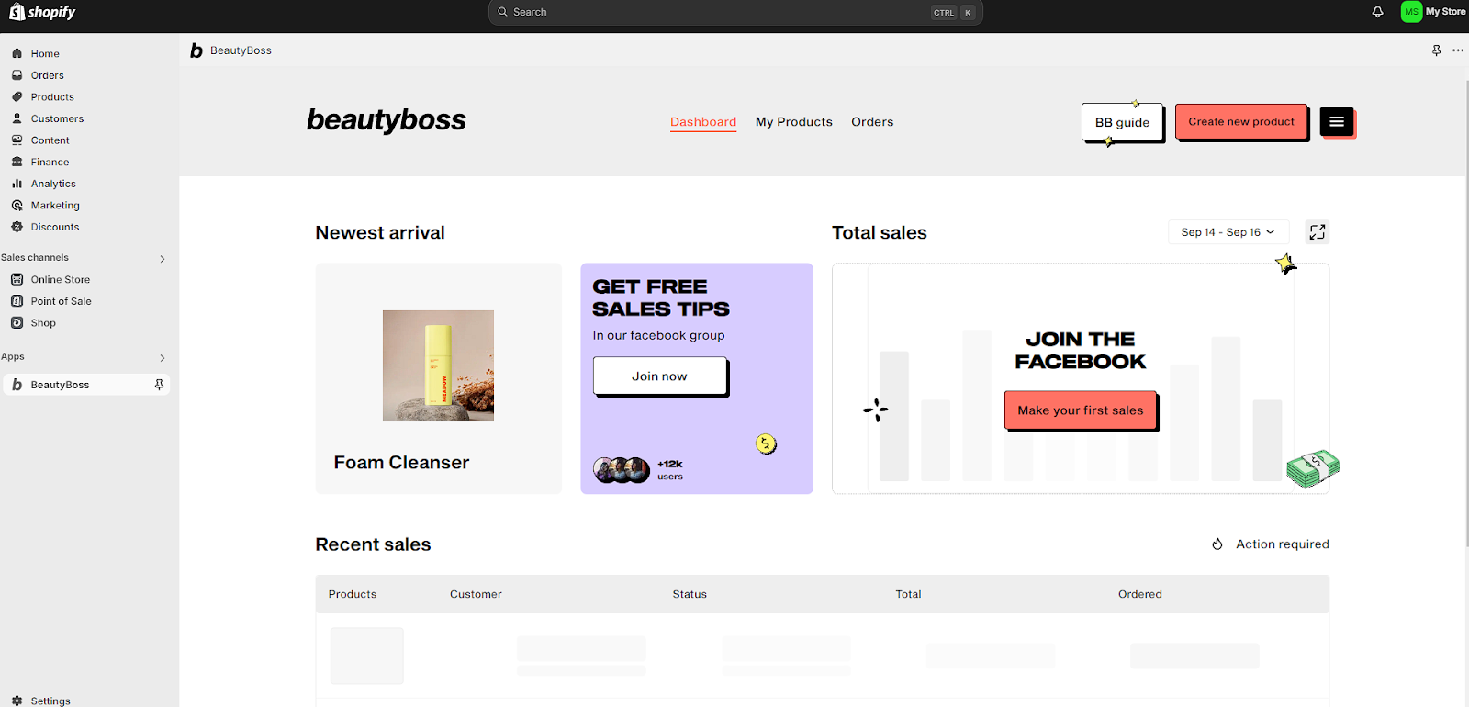Click the Customers person icon
The image size is (1469, 707).
17,118
